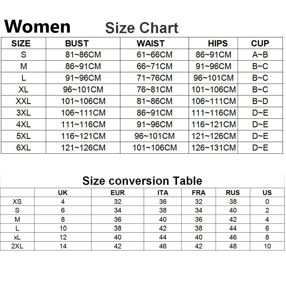Click hips value 126~131CM
This screenshot has height=286, width=286.
(x=214, y=148)
